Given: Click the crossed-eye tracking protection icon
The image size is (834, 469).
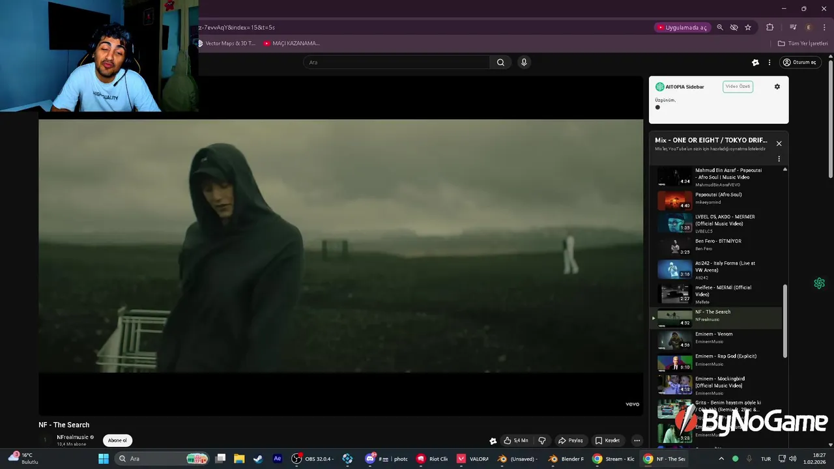Looking at the screenshot, I should (734, 27).
